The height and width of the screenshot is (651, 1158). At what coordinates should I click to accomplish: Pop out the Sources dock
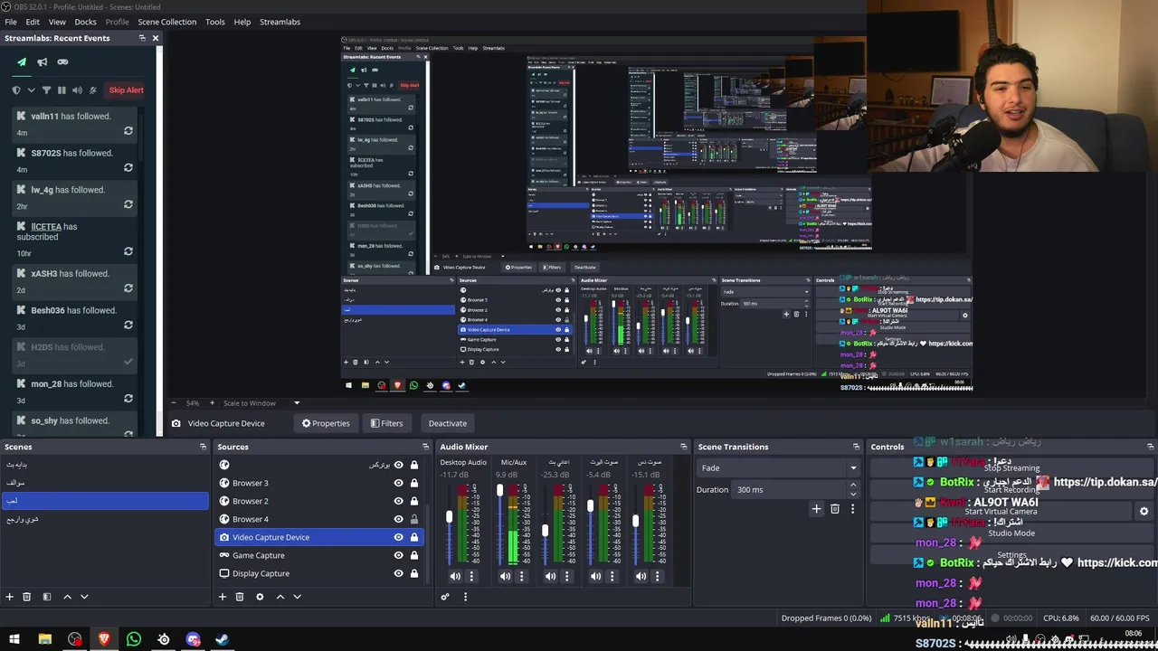click(x=425, y=447)
